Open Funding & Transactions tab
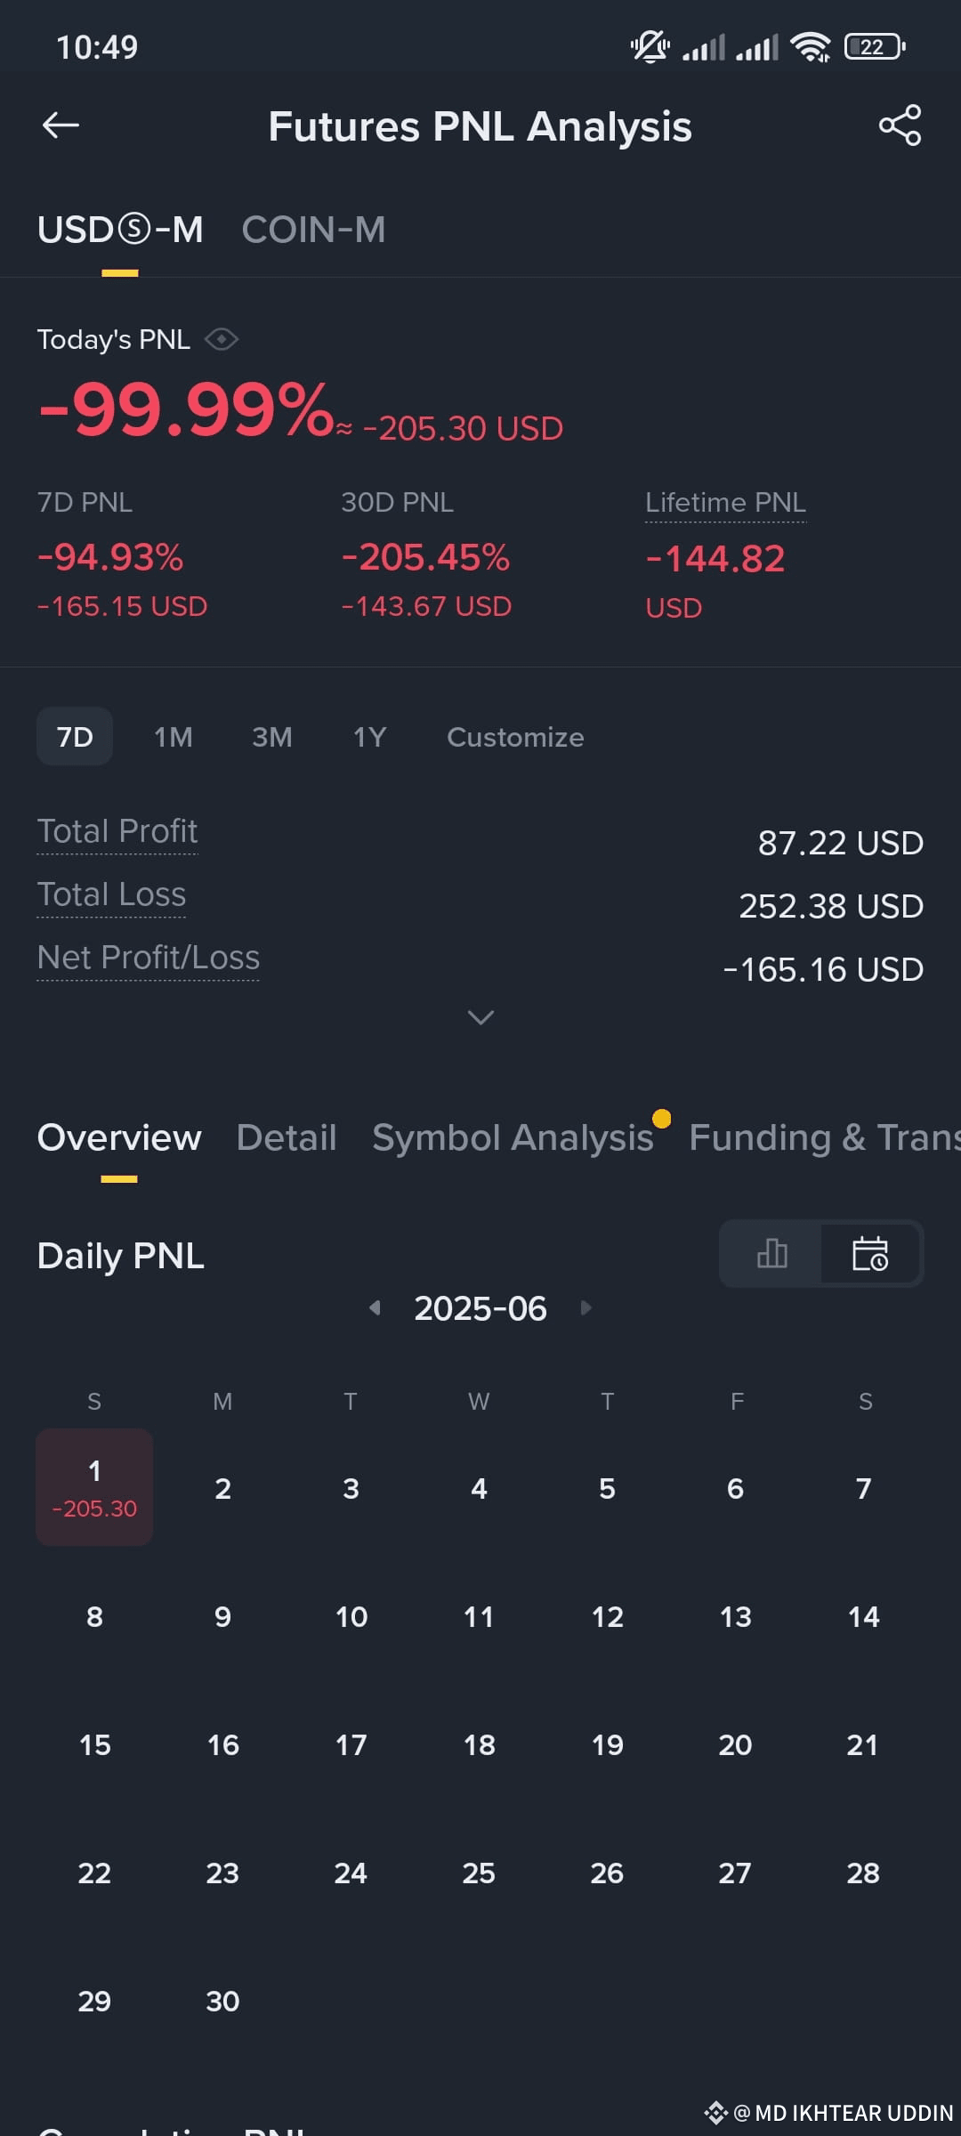This screenshot has height=2136, width=961. pyautogui.click(x=825, y=1137)
